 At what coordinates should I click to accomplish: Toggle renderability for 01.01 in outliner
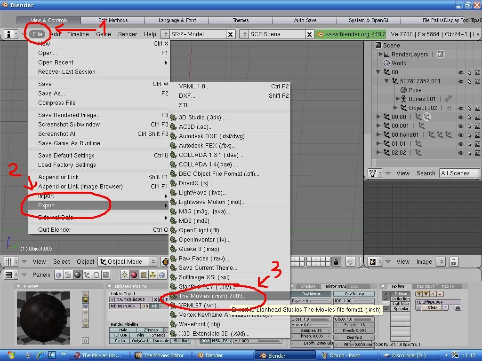pyautogui.click(x=477, y=144)
